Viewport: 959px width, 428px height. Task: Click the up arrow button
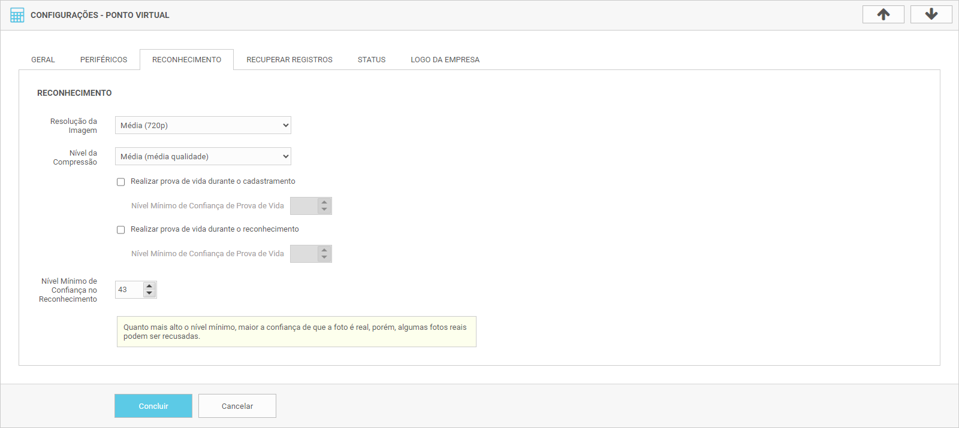pyautogui.click(x=883, y=14)
